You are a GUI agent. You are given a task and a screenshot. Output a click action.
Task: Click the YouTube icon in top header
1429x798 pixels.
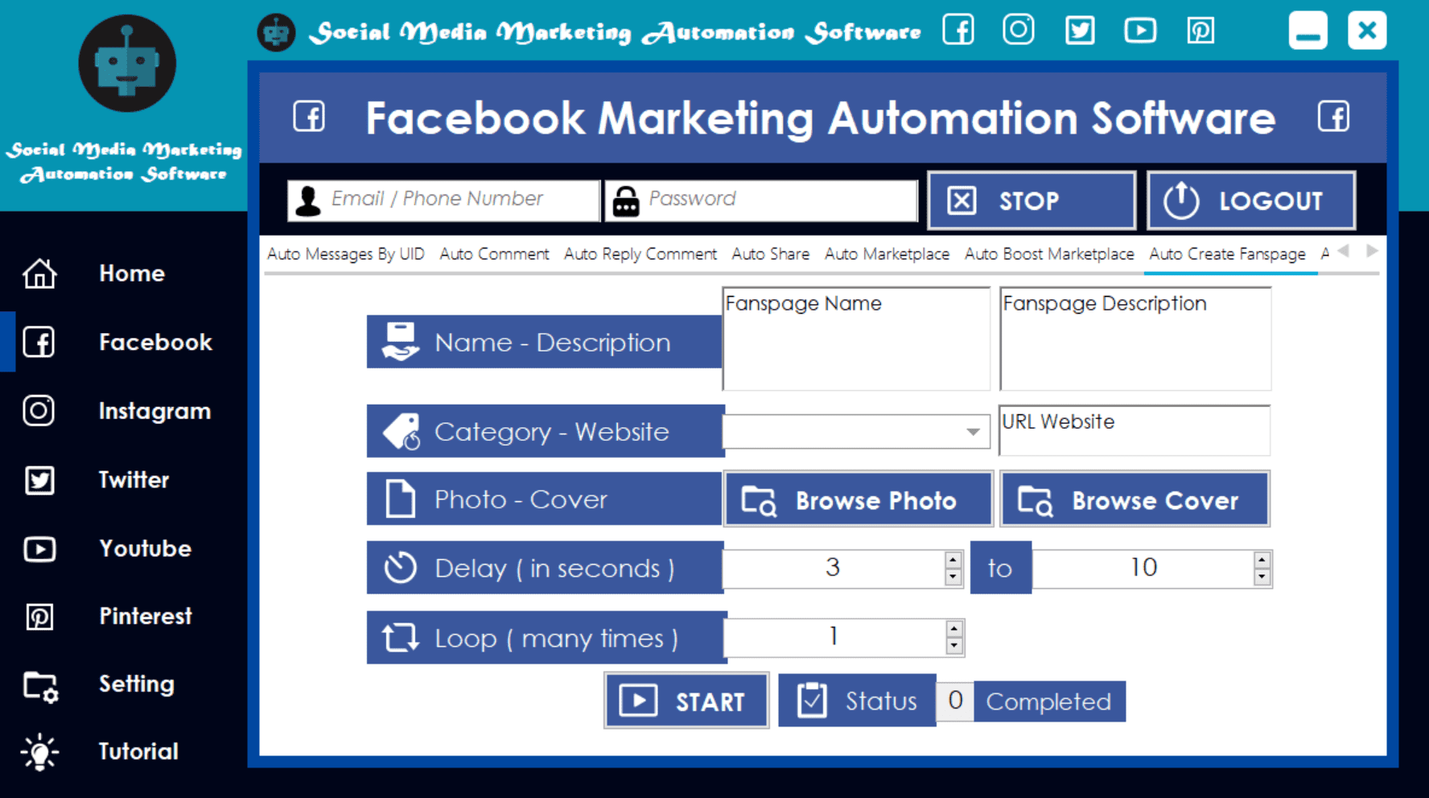click(x=1140, y=31)
